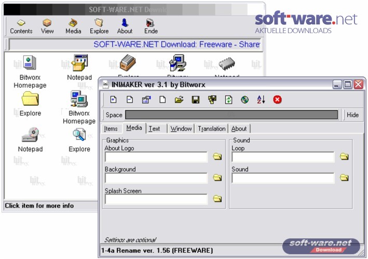
Task: Save the file with the floppy disk icon
Action: coord(196,99)
